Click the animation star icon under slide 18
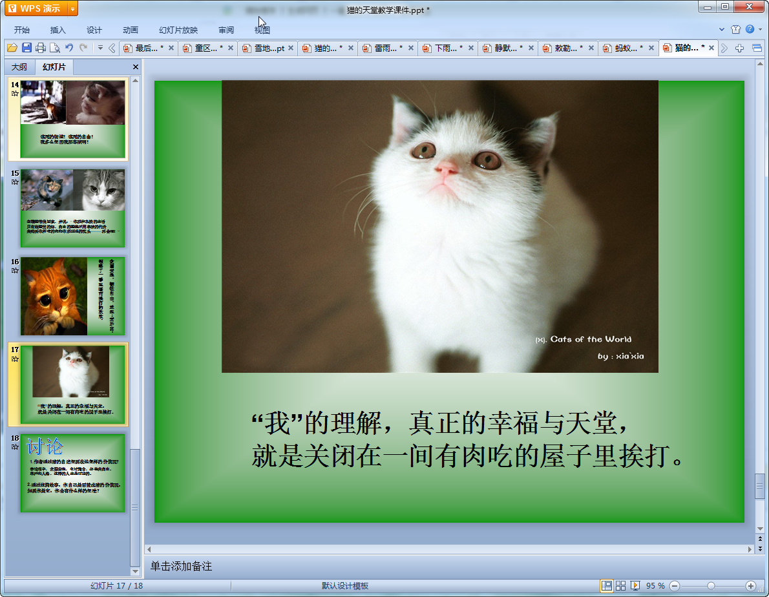 [15, 447]
